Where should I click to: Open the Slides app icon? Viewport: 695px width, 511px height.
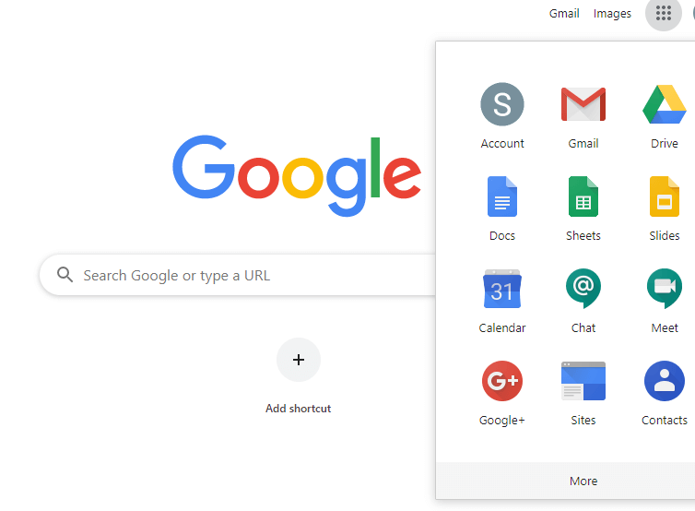(665, 196)
